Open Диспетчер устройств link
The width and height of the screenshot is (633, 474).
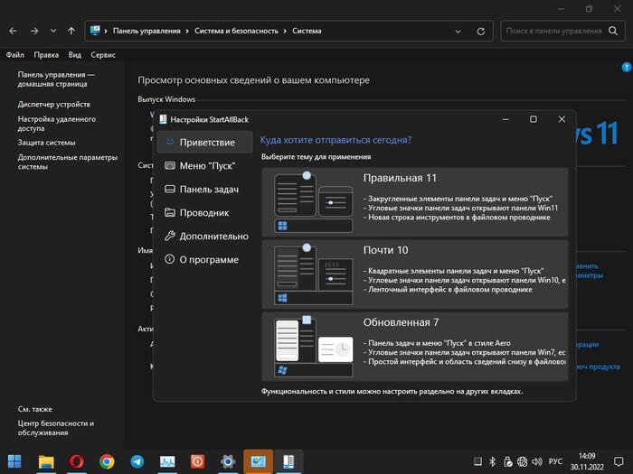point(53,104)
